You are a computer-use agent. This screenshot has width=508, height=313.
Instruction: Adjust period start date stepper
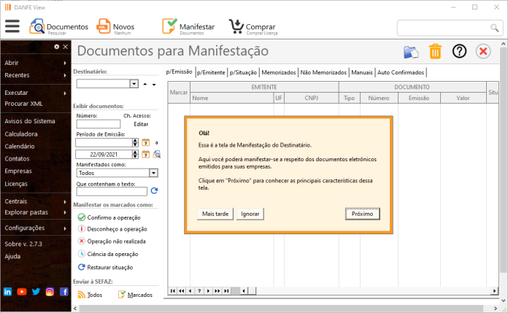[135, 142]
